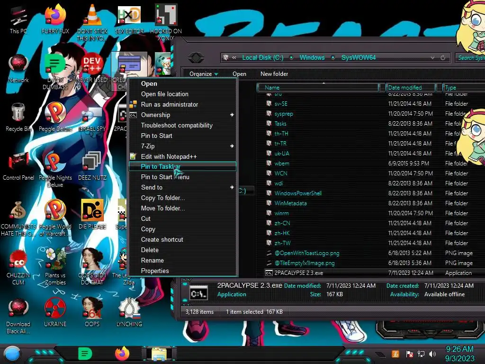Choose Edit with Notepad++

[x=182, y=156]
